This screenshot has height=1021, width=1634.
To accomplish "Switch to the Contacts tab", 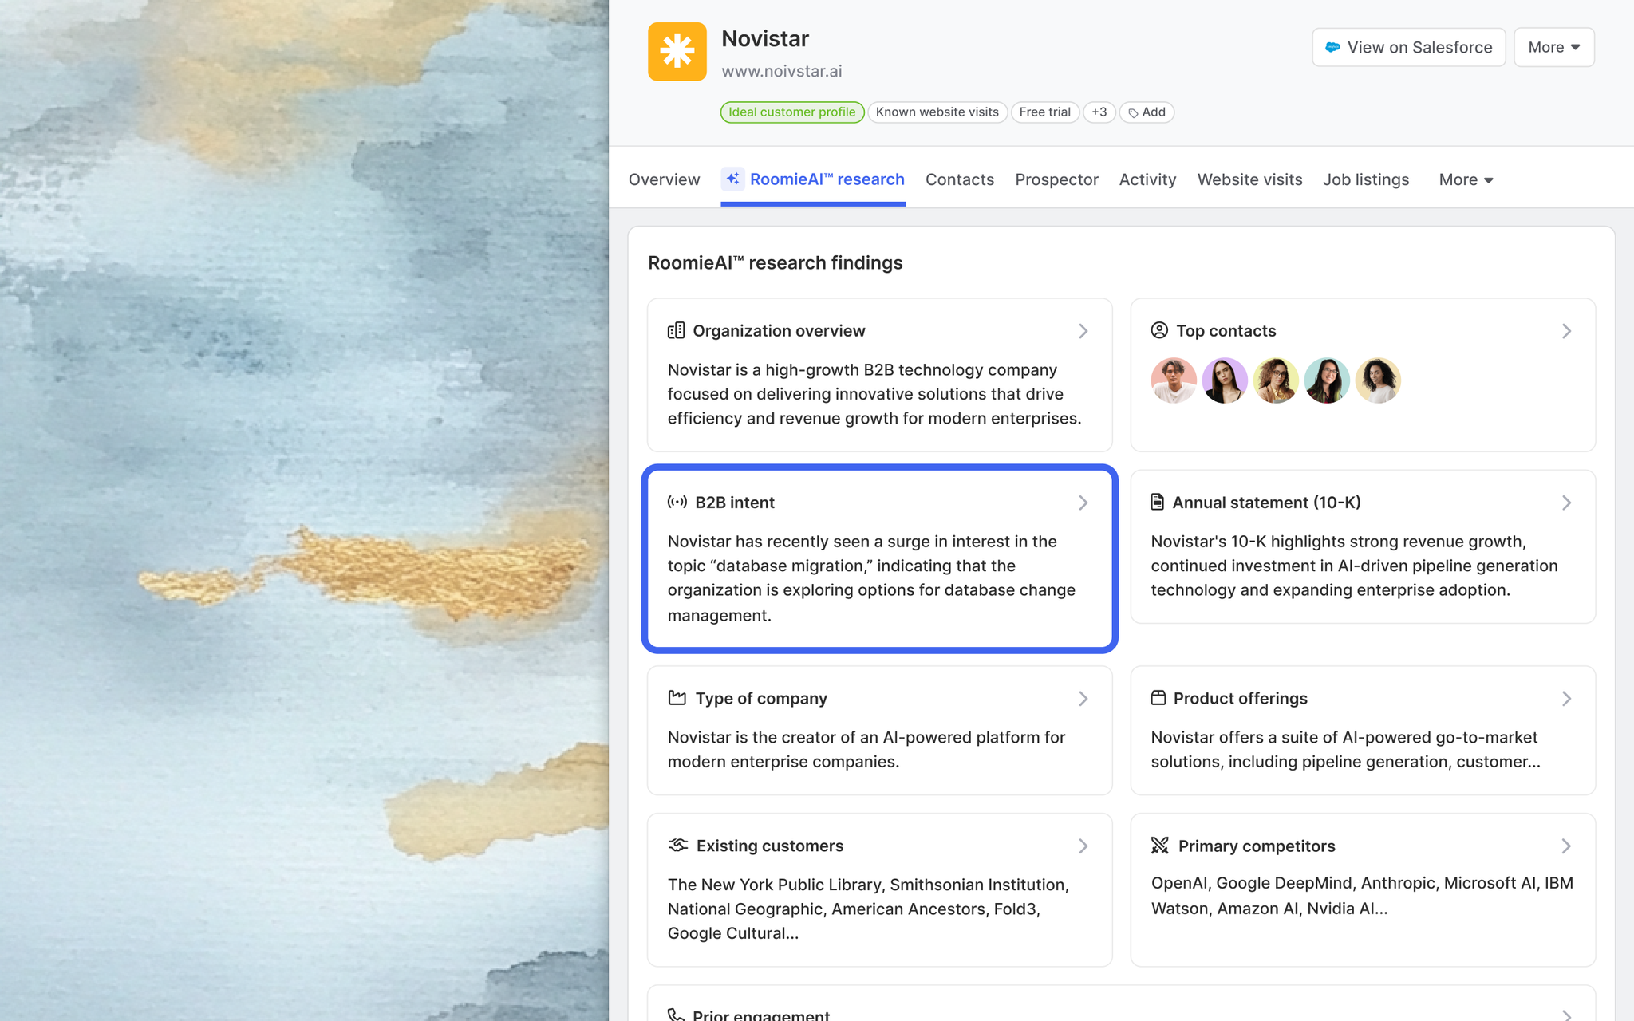I will click(959, 179).
